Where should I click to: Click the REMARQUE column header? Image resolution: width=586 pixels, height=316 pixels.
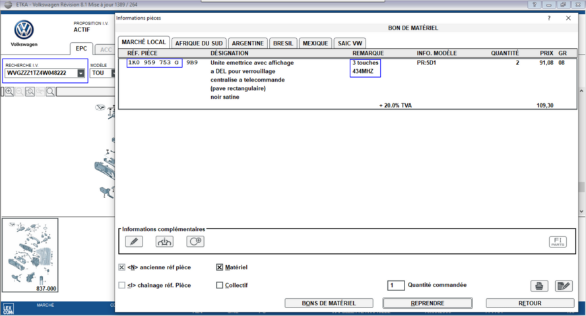pyautogui.click(x=368, y=53)
